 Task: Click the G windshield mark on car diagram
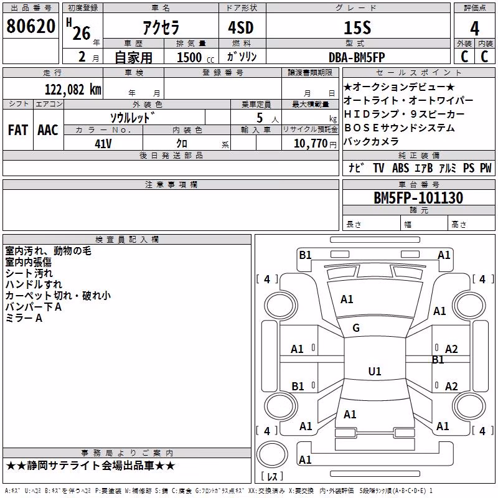coord(356,328)
